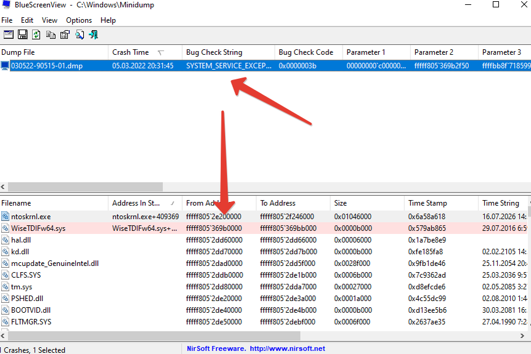Select bug check code 0x0000003b cell
The height and width of the screenshot is (354, 531).
point(298,66)
